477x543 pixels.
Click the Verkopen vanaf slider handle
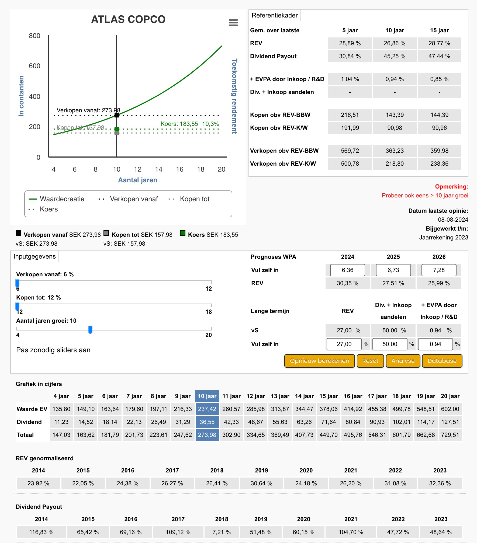[18, 283]
